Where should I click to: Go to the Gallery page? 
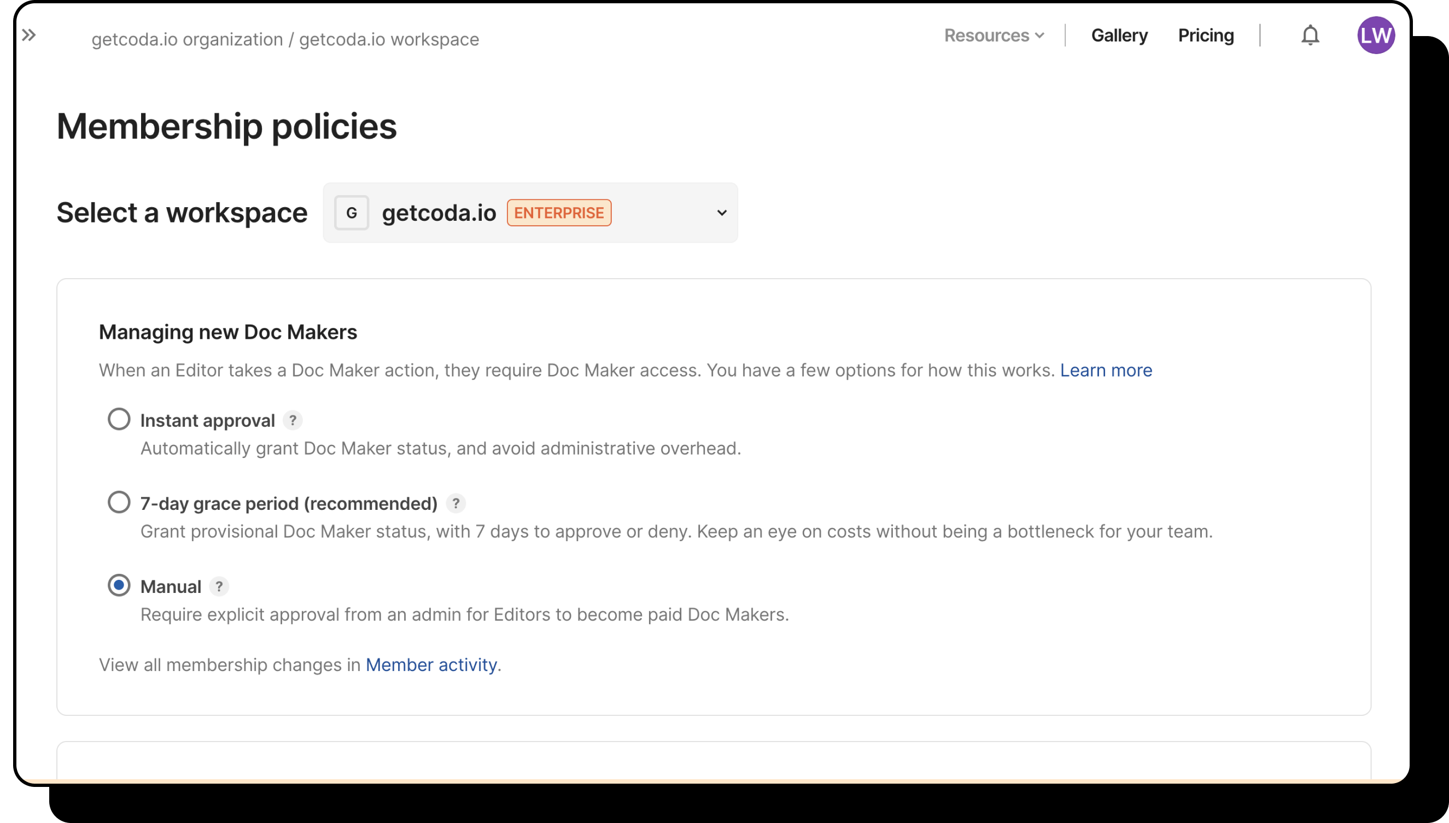pyautogui.click(x=1119, y=36)
